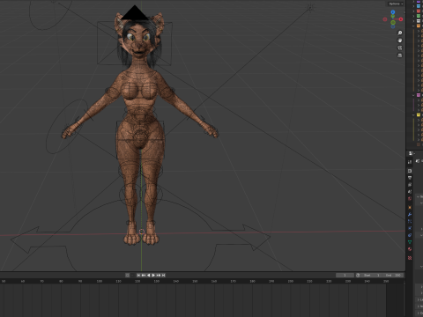Jump to previous keyframe
423x317 pixels.
click(144, 275)
